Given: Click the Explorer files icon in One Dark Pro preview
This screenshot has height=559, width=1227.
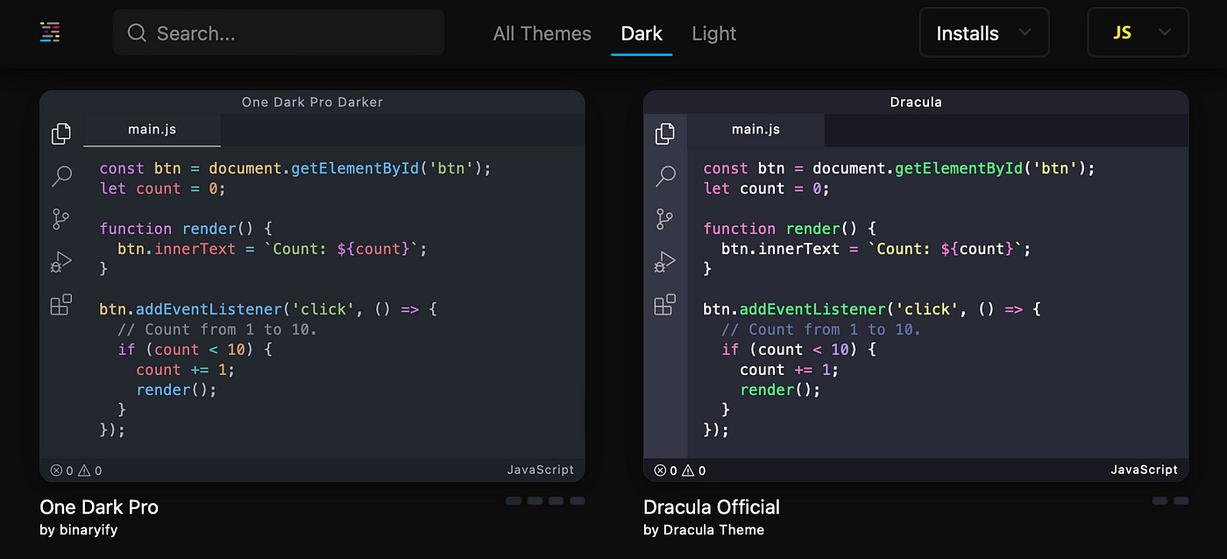Looking at the screenshot, I should pyautogui.click(x=61, y=133).
